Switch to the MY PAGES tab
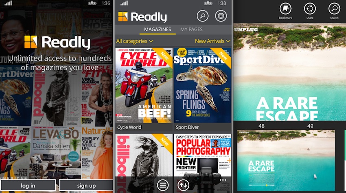The height and width of the screenshot is (193, 346). [x=191, y=30]
